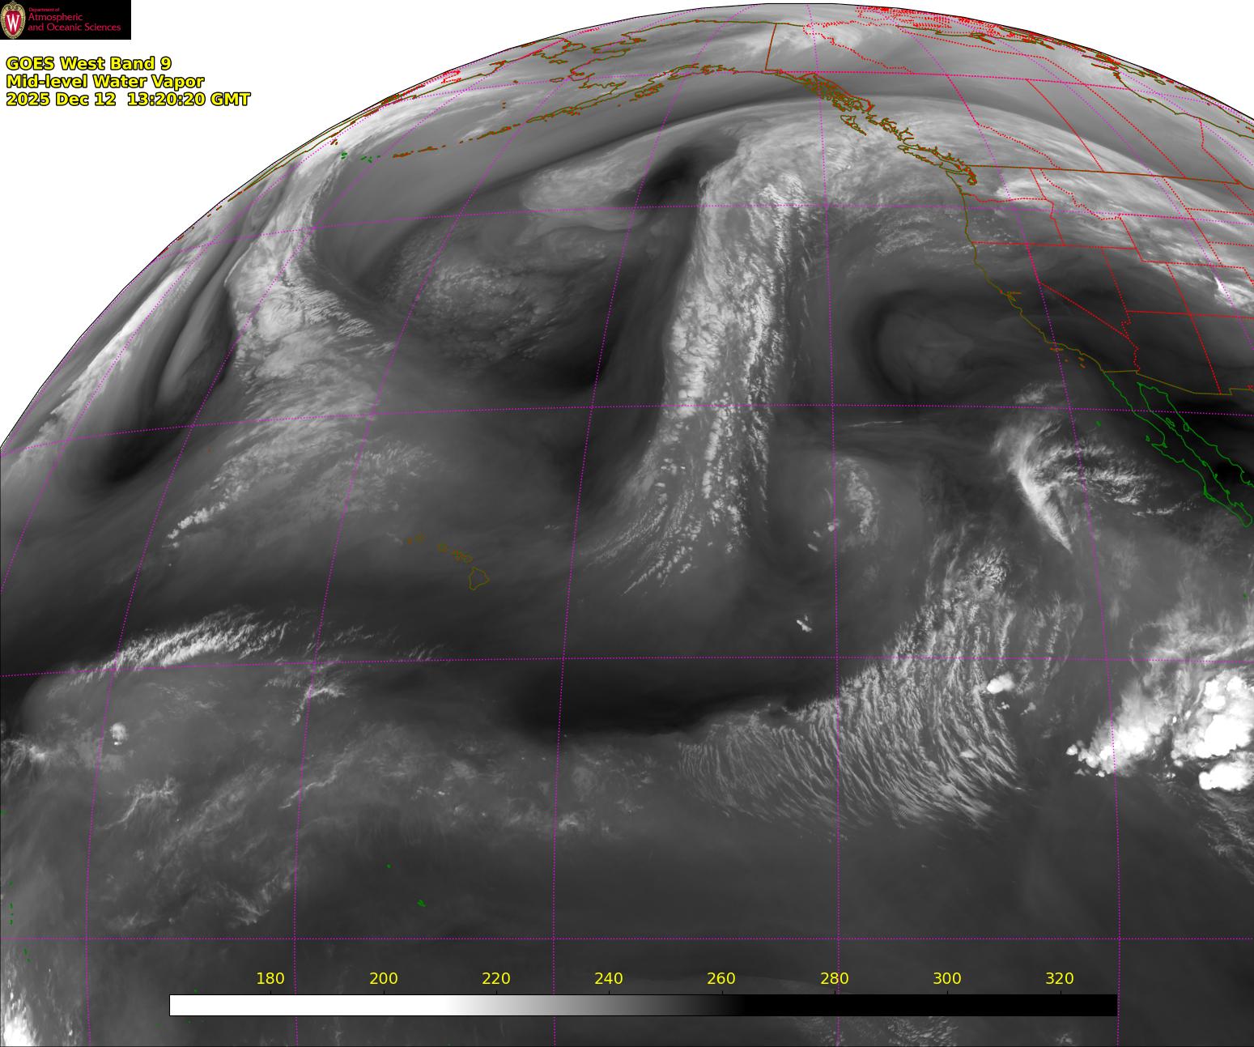Click the University of Wisconsin W crest logo
Screen dimensions: 1254x1047
(14, 20)
